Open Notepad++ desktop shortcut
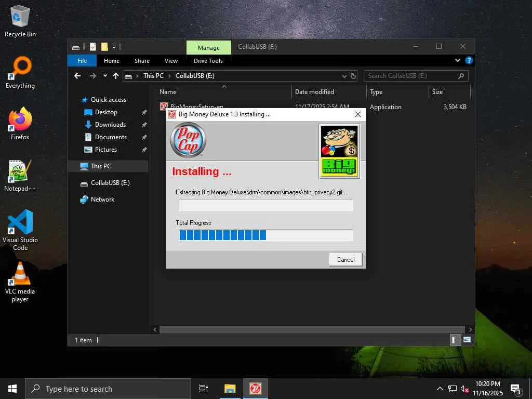 click(20, 176)
